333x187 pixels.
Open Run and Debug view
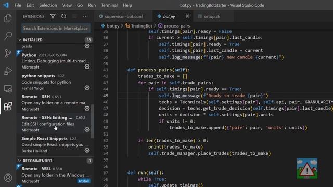pos(8,71)
